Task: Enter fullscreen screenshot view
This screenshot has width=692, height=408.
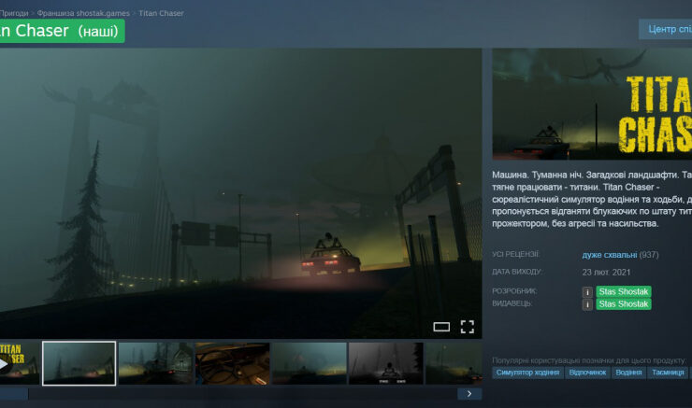Action: pyautogui.click(x=468, y=327)
